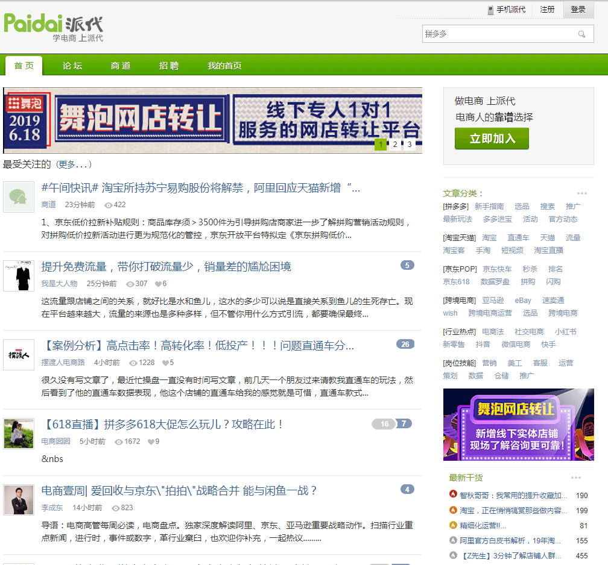Select 直通车 category under 淘宝天猫

click(x=518, y=238)
